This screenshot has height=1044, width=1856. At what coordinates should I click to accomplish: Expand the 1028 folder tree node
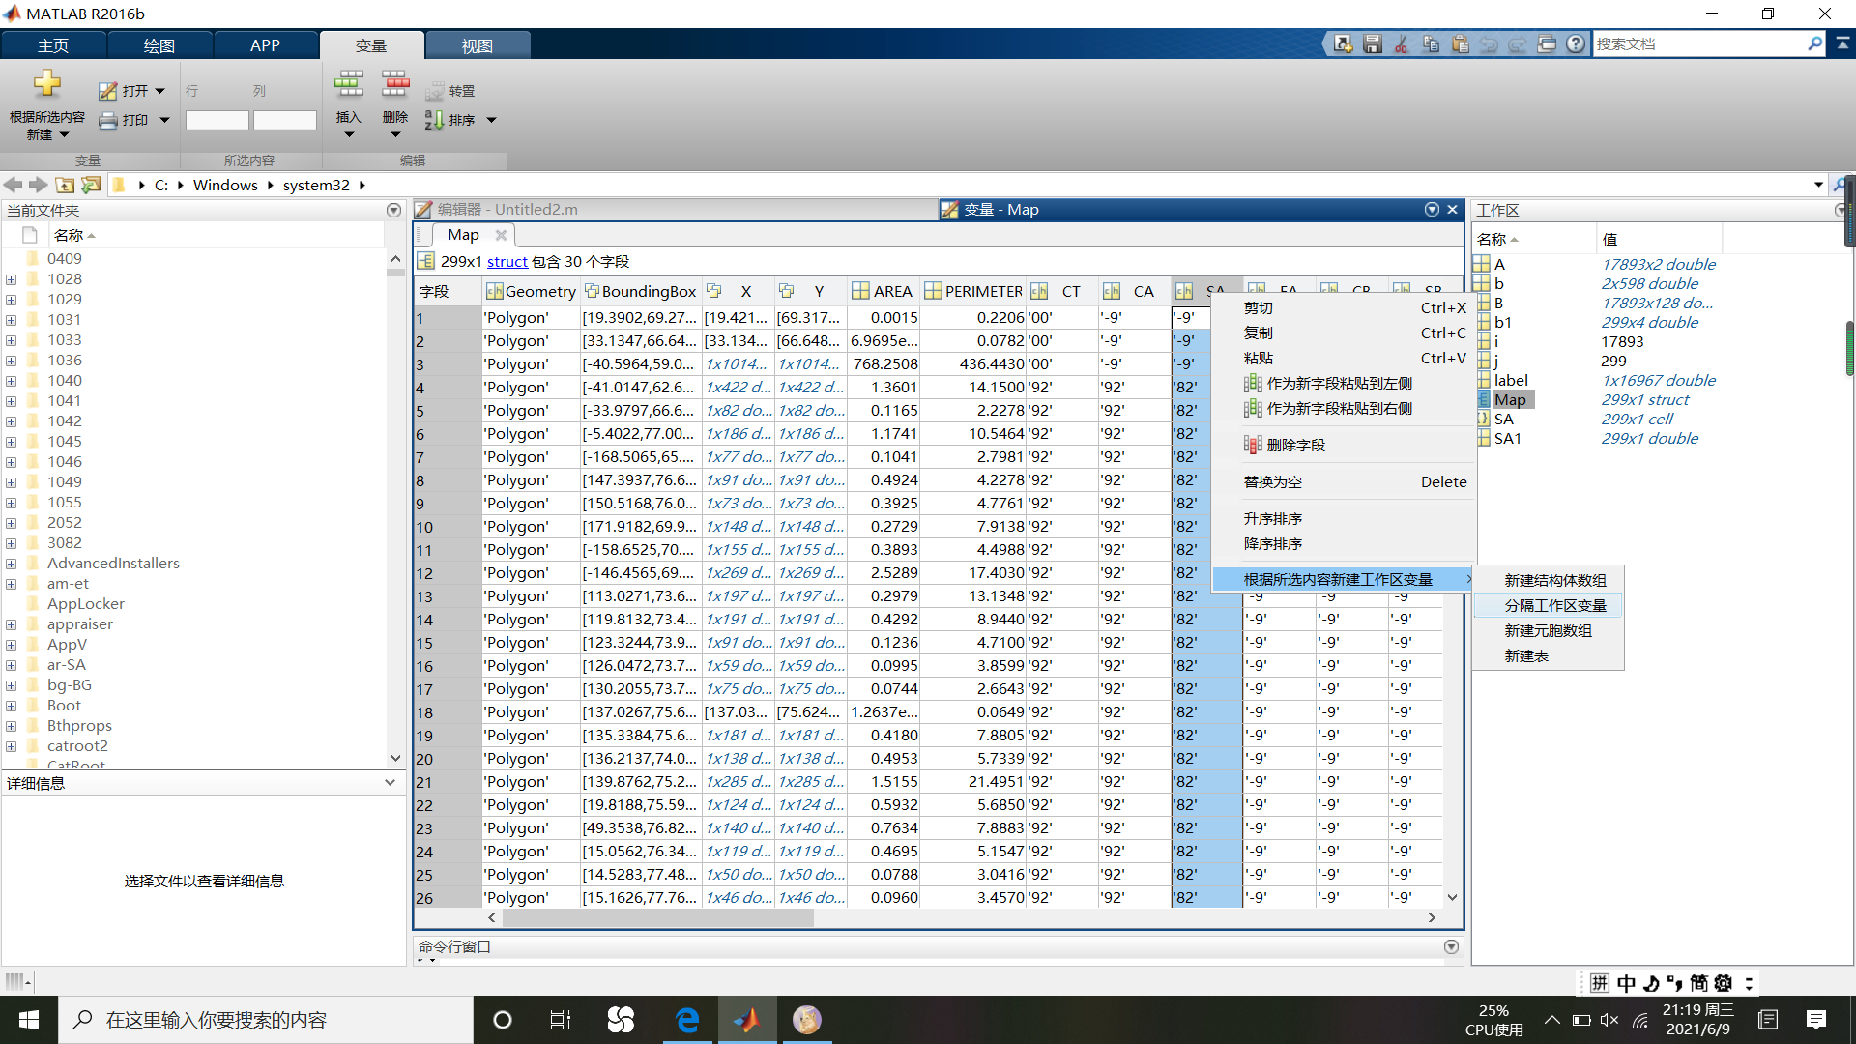point(12,279)
